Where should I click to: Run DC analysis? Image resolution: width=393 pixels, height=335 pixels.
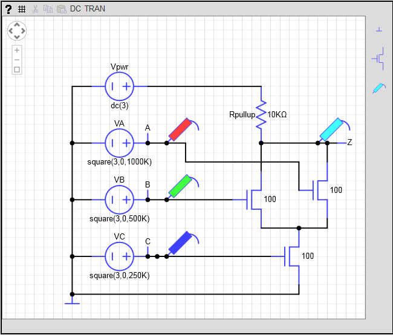point(76,9)
